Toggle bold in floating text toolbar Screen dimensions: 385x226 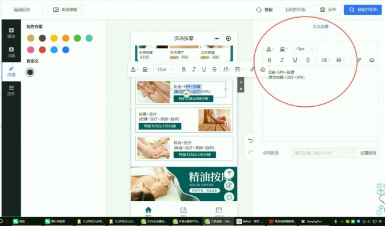184,70
